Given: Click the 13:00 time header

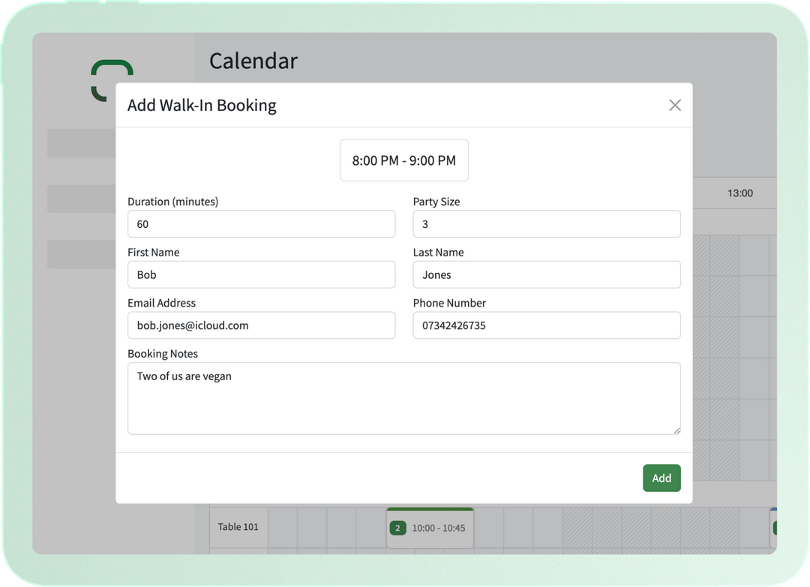Looking at the screenshot, I should (x=739, y=193).
